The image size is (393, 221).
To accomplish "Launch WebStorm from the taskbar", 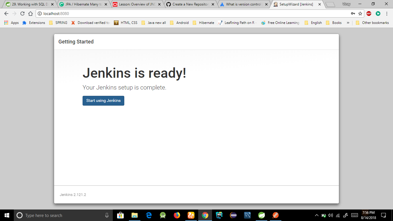I will pos(219,215).
